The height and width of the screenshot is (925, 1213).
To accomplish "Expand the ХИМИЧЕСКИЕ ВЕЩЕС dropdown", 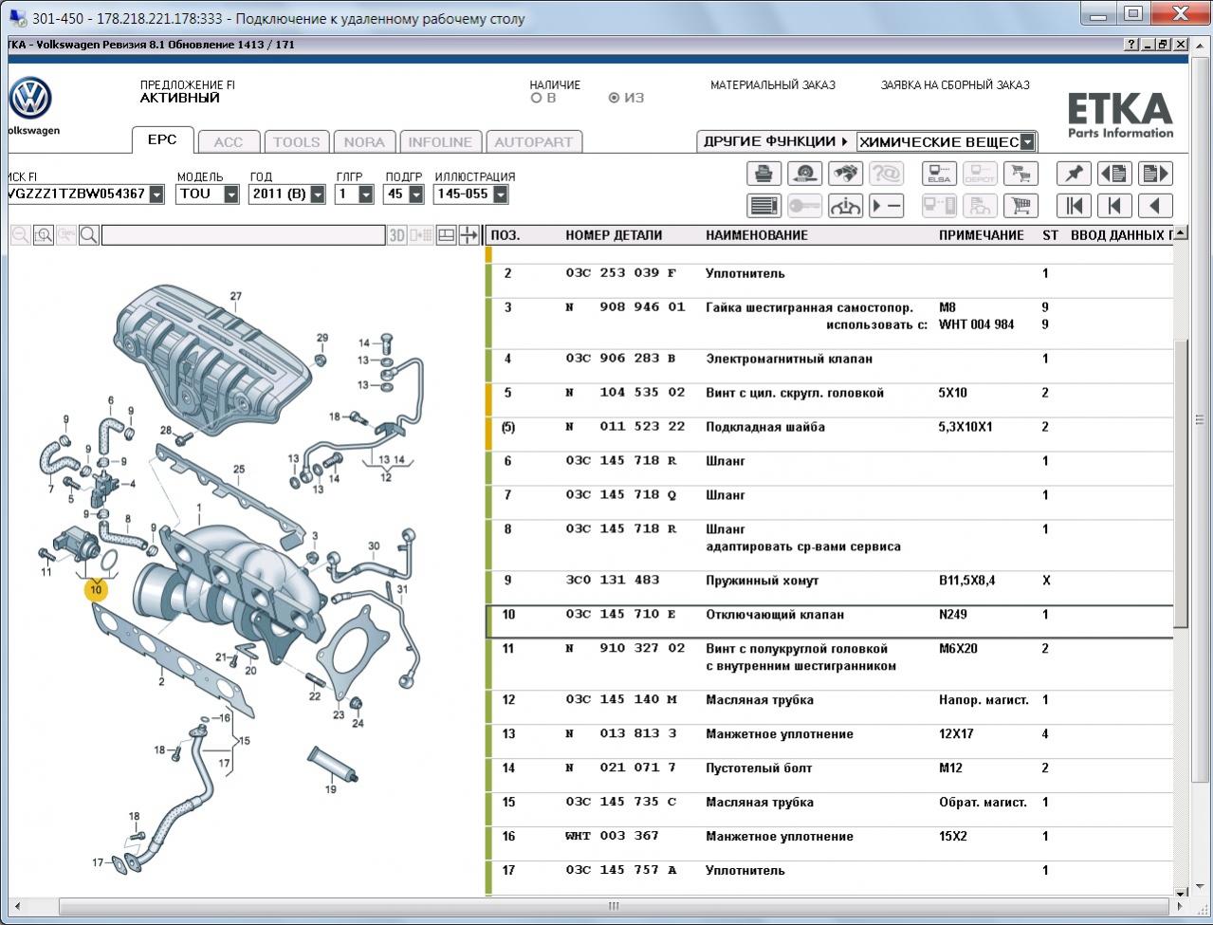I will 1027,142.
